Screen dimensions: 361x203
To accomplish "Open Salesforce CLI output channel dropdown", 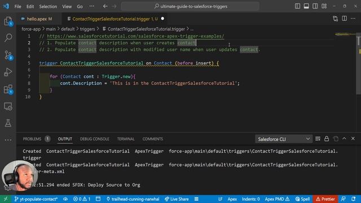I will [284, 139].
